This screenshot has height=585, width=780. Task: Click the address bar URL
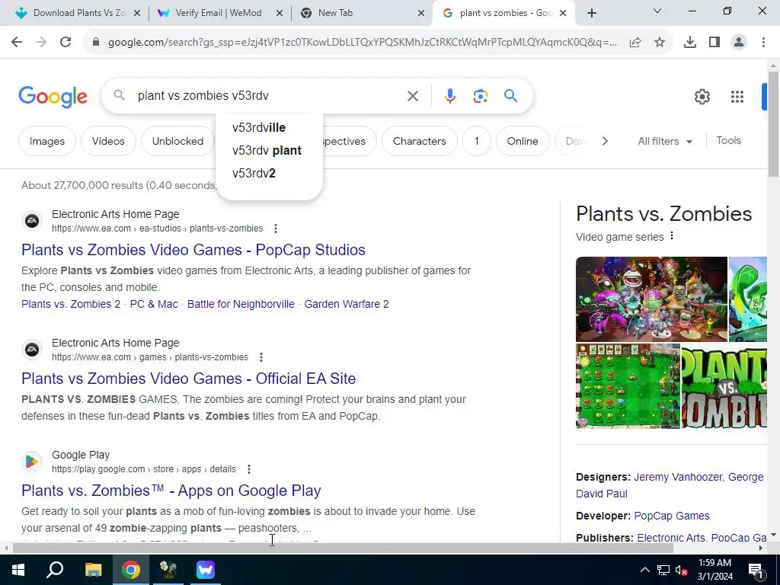[362, 43]
